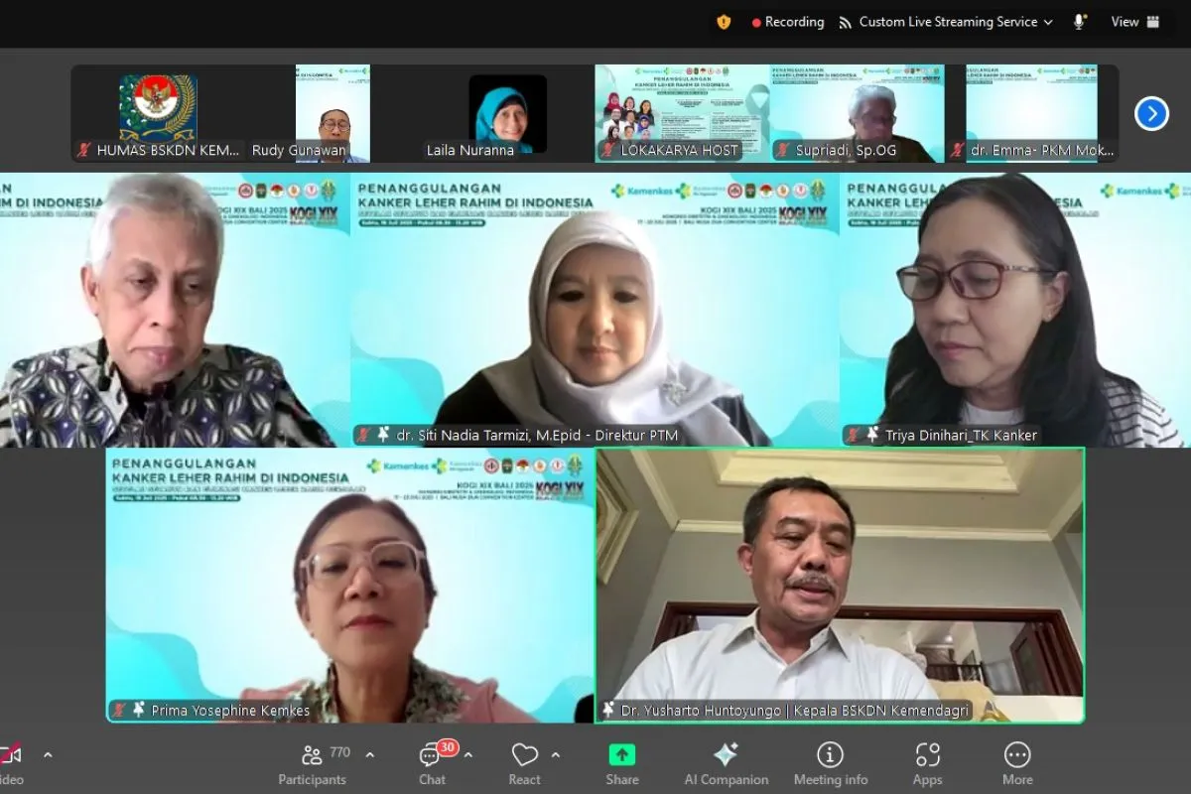Toggle the microphone icon in top bar
The height and width of the screenshot is (794, 1191).
[x=1079, y=22]
